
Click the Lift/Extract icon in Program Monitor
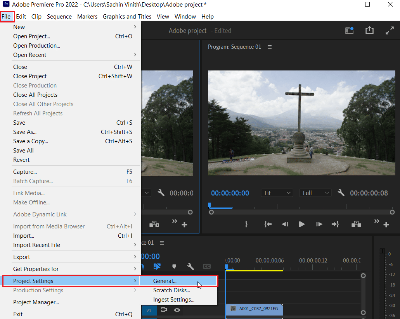coord(356,224)
